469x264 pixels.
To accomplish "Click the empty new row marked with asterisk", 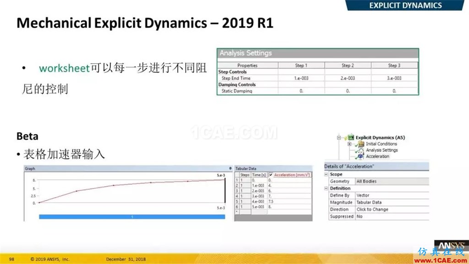I will tap(273, 212).
